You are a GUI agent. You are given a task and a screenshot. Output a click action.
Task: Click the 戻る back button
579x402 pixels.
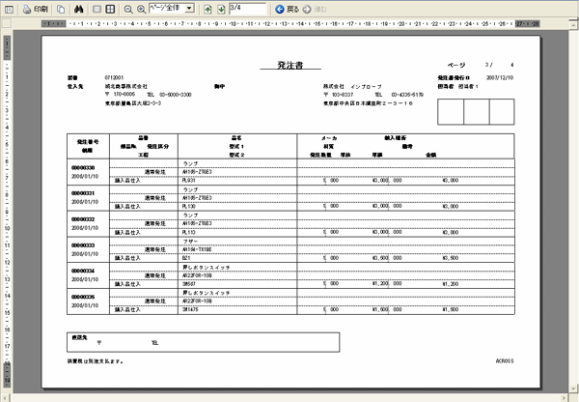coord(287,10)
